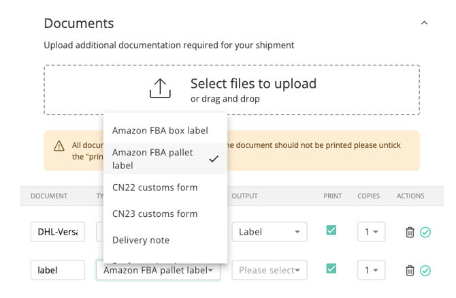
Task: Confirm the DHL-Versa row with green checkmark
Action: click(425, 232)
